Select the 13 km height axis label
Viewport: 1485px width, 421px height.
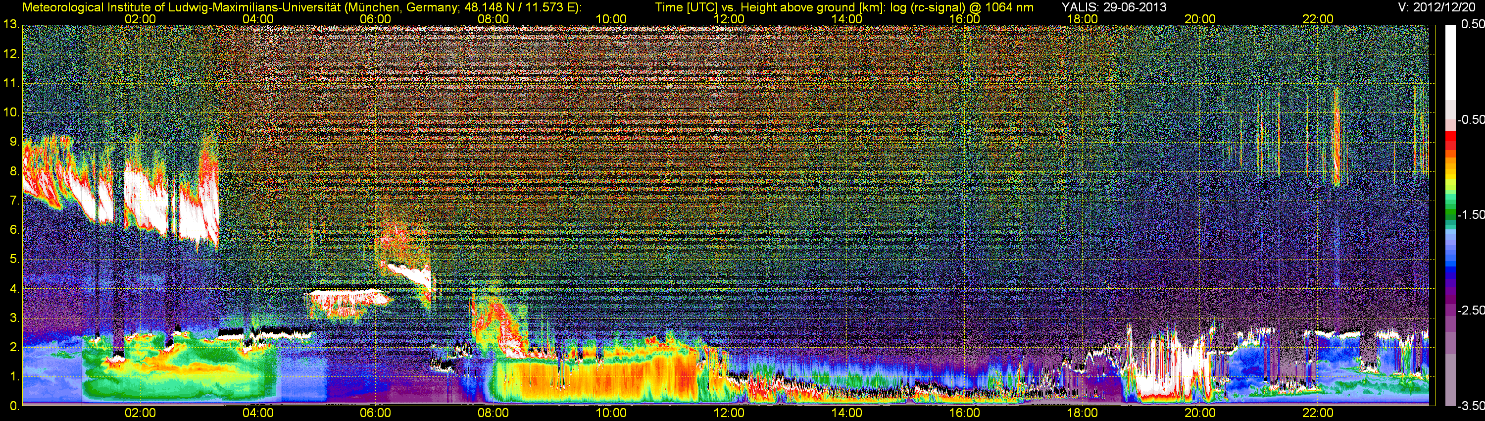coord(11,25)
